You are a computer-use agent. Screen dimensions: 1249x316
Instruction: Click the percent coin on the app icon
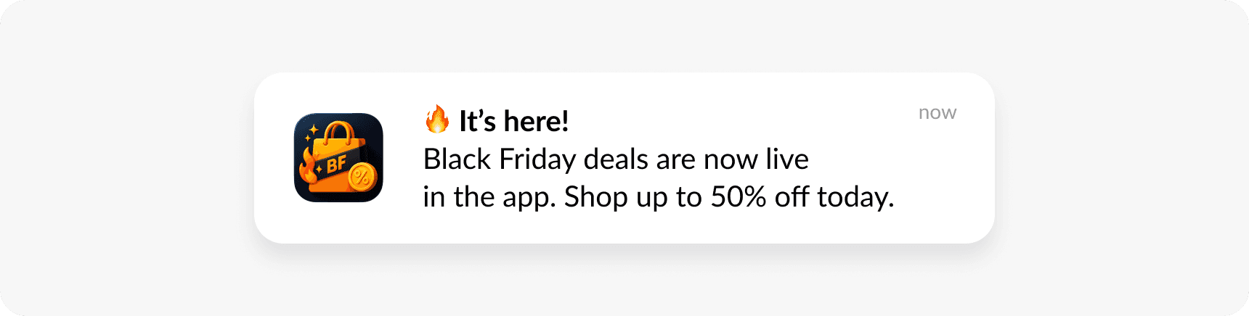(362, 177)
